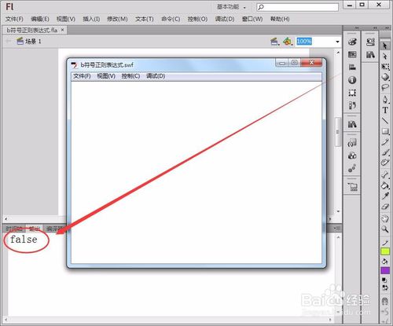Select the Zoom magnifier tool
Image resolution: width=393 pixels, height=326 pixels.
point(385,229)
